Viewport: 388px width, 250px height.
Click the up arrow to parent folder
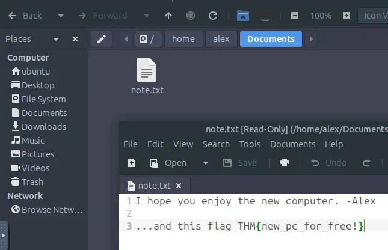(x=168, y=16)
